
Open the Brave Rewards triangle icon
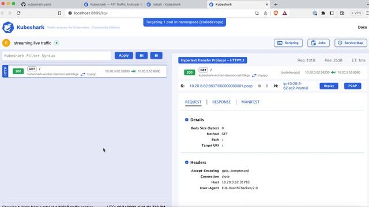pos(284,13)
